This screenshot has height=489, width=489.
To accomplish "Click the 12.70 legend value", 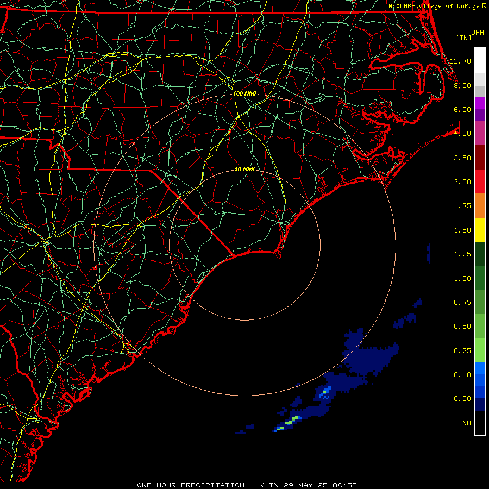I will pos(460,61).
